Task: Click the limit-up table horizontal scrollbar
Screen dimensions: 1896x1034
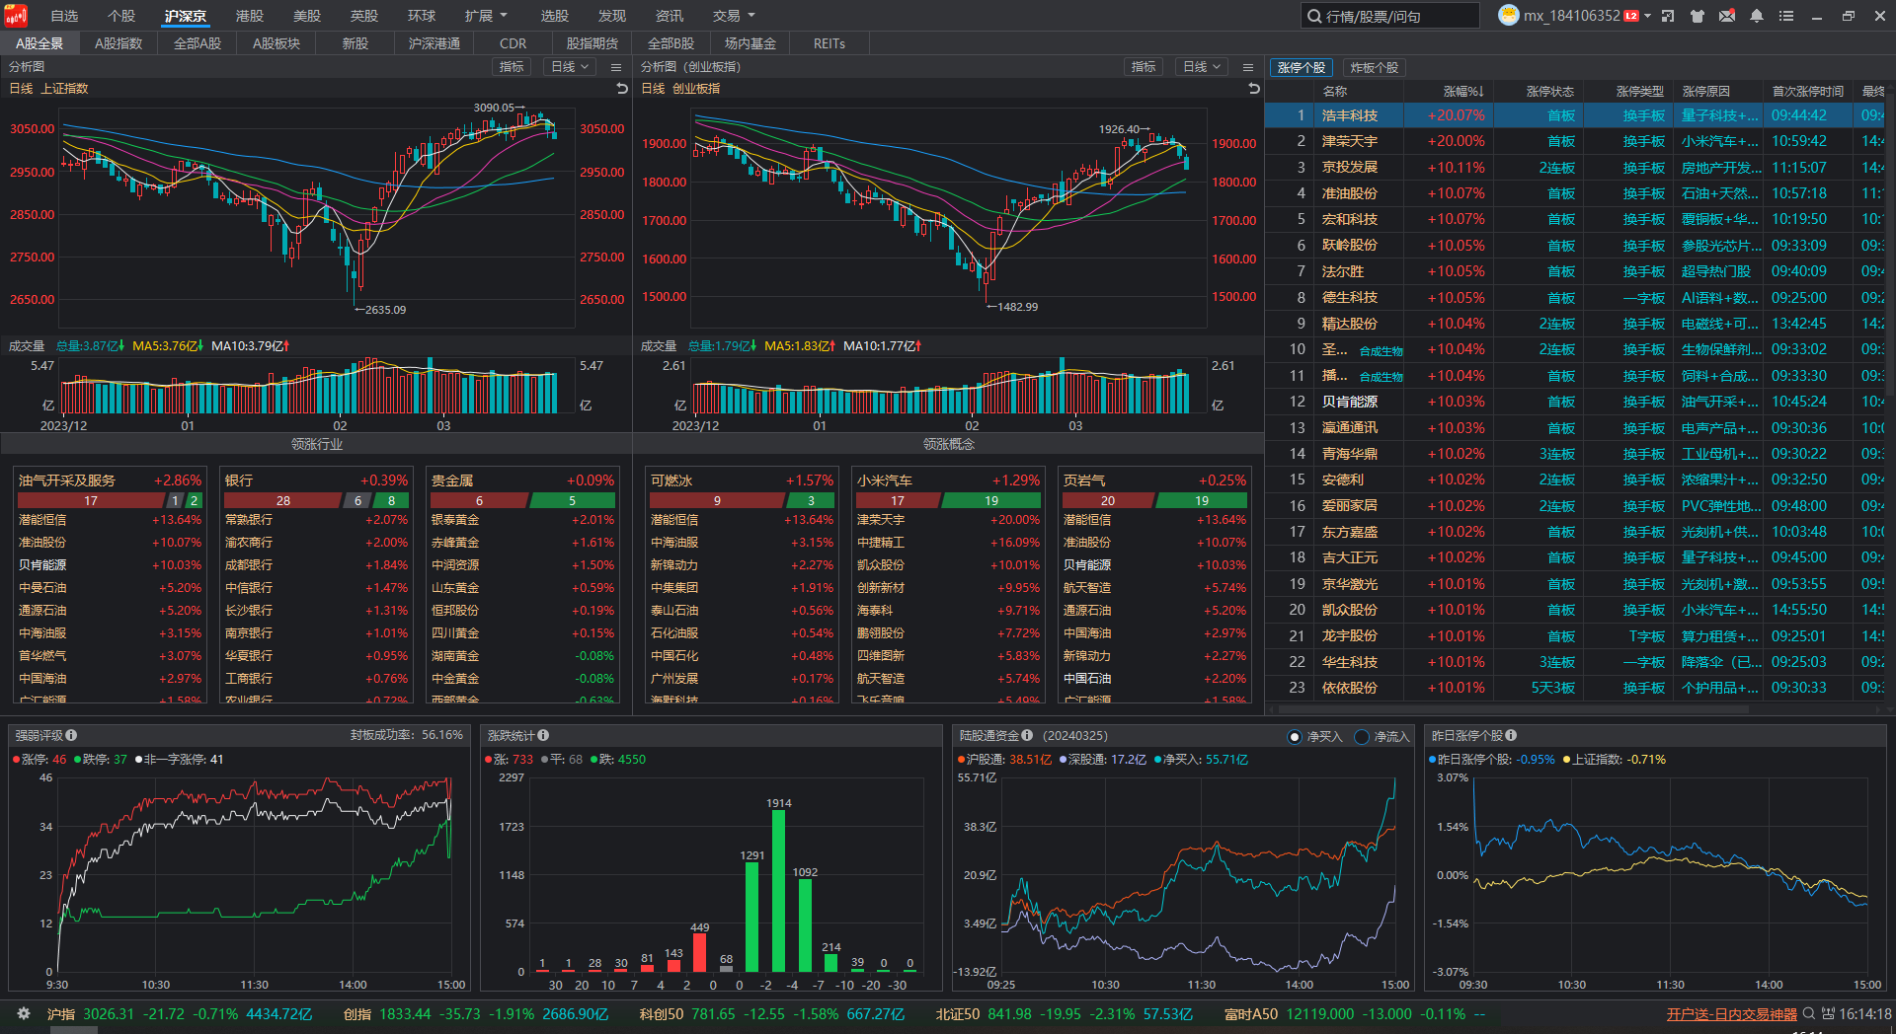Action: coord(1515,708)
